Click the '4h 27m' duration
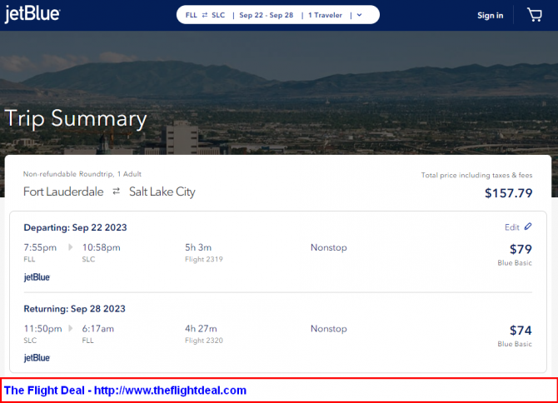558x403 pixels. point(201,328)
